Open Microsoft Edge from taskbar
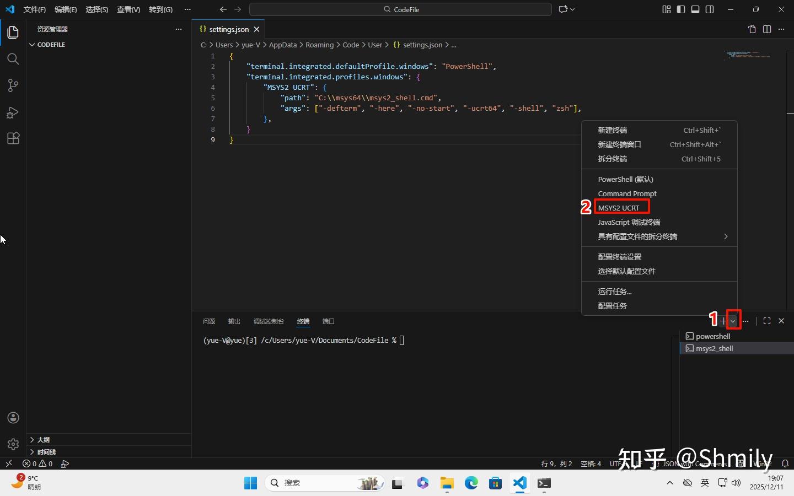Viewport: 794px width, 496px height. pyautogui.click(x=471, y=483)
